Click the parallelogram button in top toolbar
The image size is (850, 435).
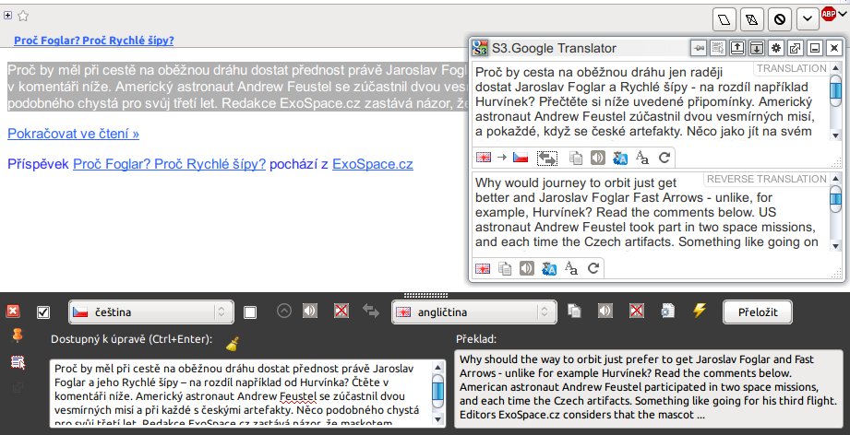click(724, 19)
